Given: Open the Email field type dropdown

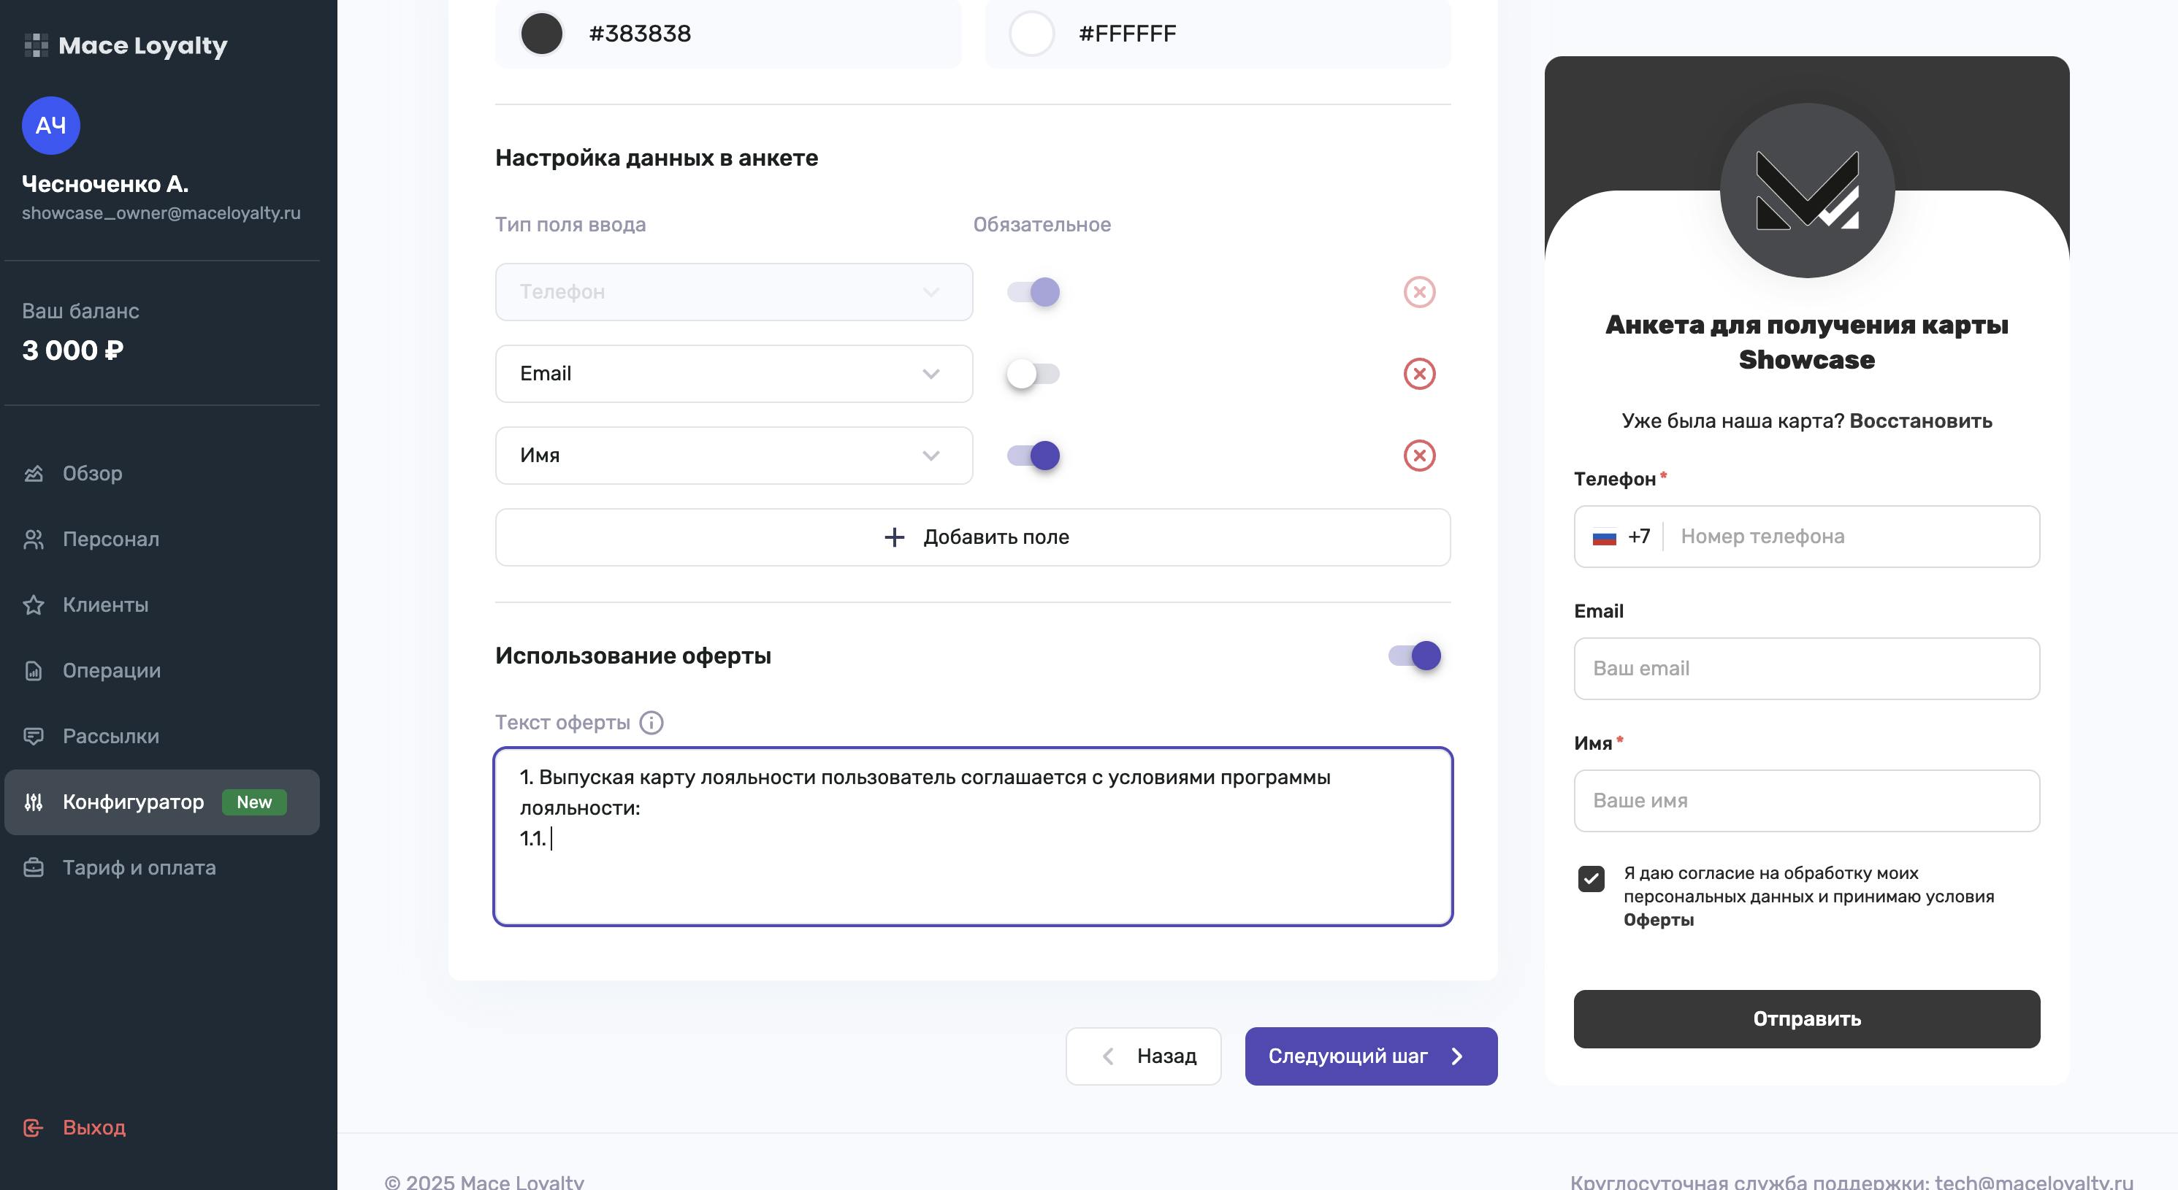Looking at the screenshot, I should [x=734, y=374].
